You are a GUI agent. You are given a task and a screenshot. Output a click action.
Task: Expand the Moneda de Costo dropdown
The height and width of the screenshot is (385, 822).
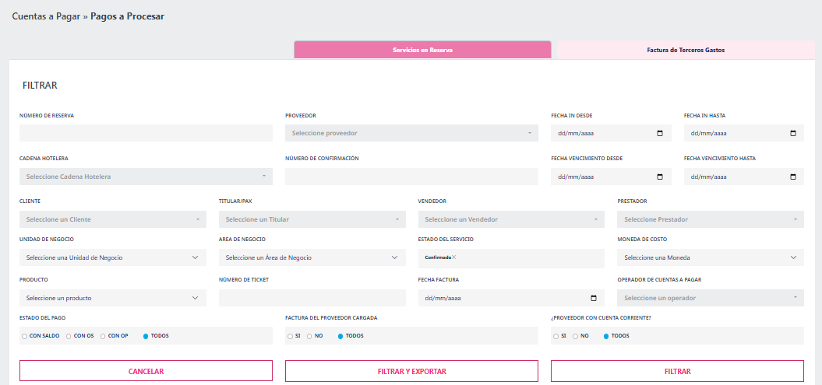click(711, 257)
